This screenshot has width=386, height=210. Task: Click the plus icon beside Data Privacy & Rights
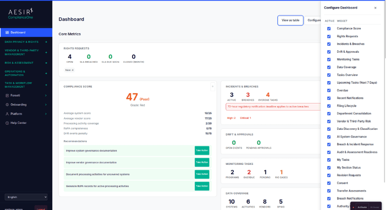click(x=46, y=42)
